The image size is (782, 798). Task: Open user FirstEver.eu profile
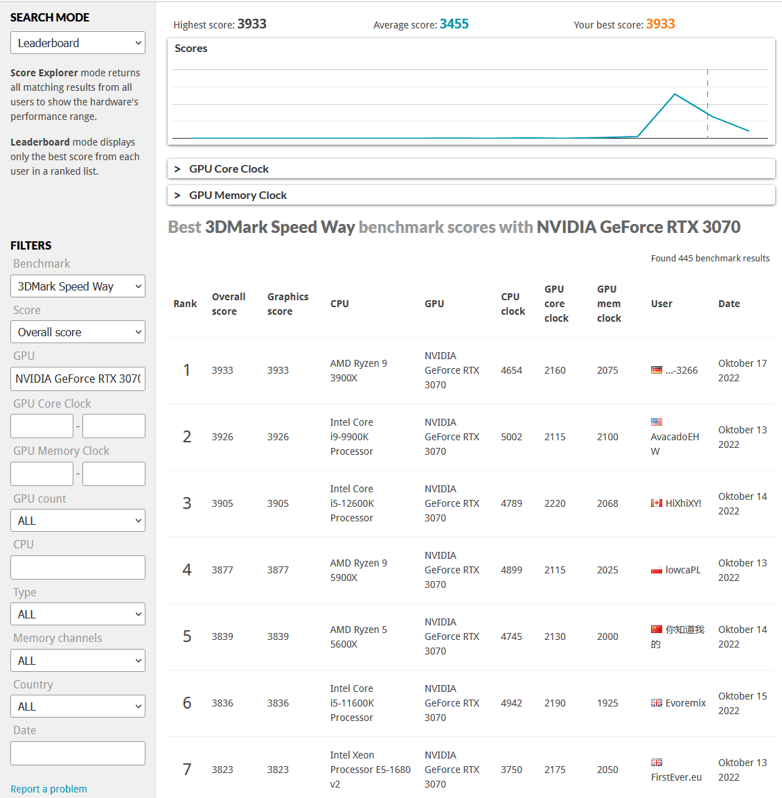tap(676, 777)
